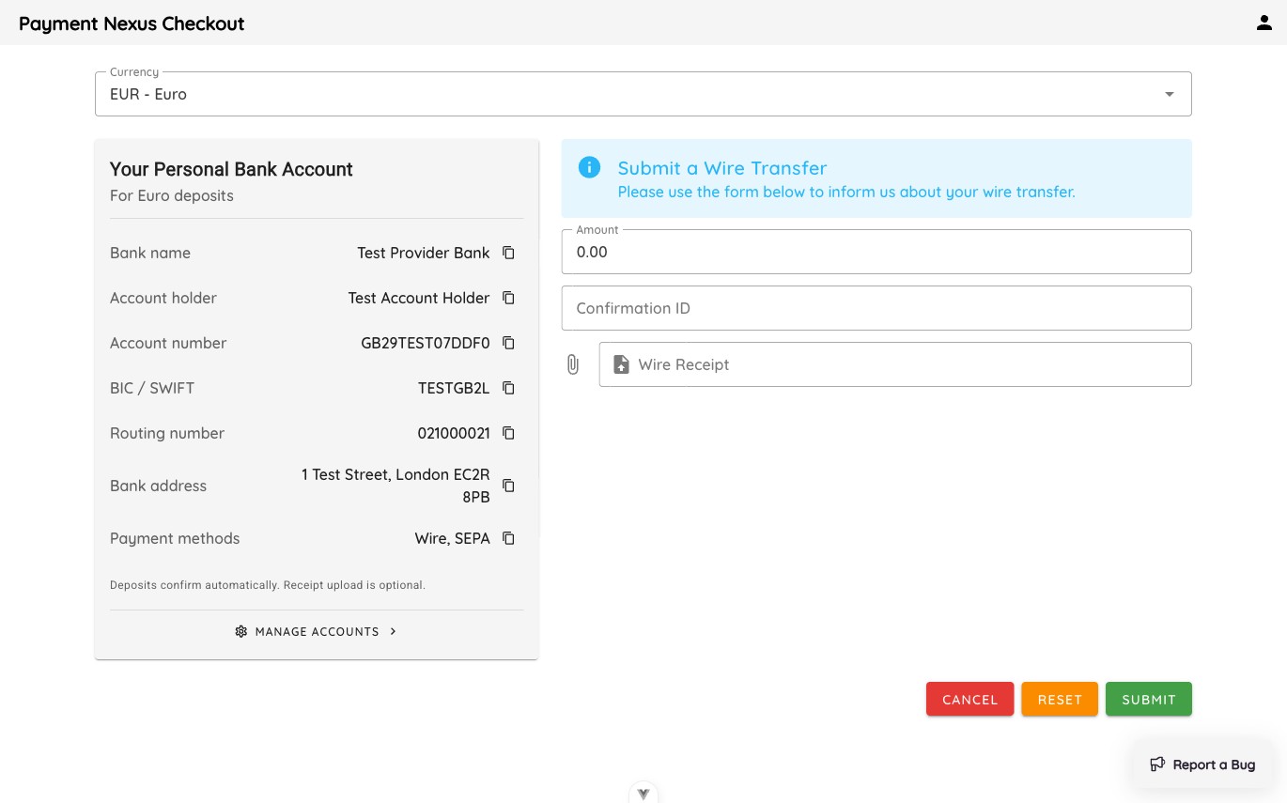Click the Test Provider Bank text
Viewport: 1287px width, 803px height.
pyautogui.click(x=424, y=253)
